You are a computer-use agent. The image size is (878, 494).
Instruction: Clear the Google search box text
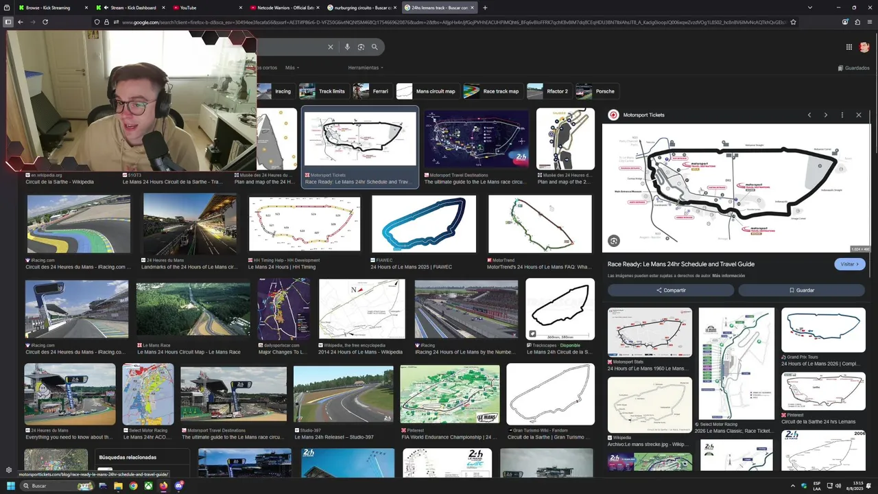click(330, 47)
